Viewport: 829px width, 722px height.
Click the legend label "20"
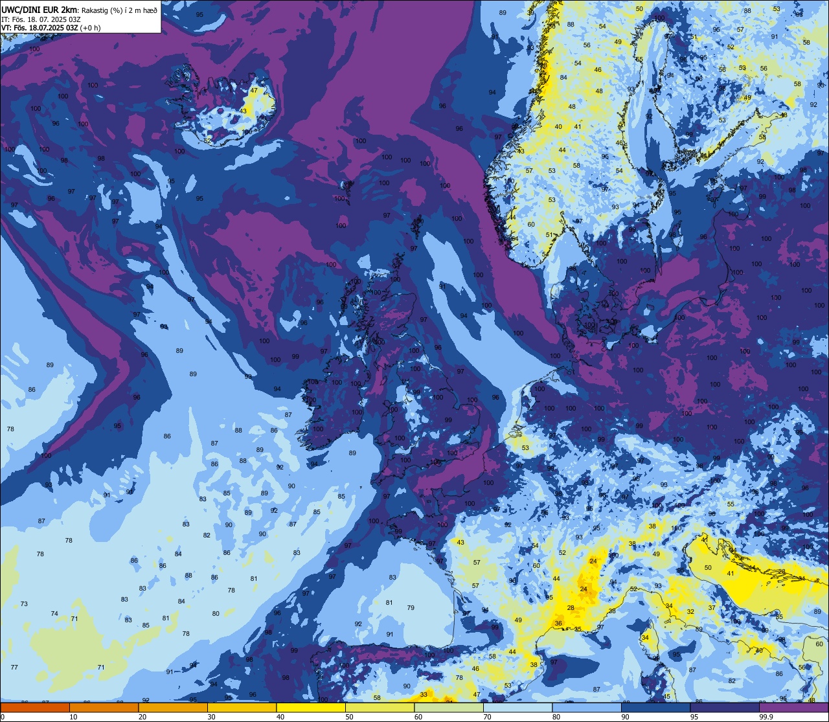142,717
